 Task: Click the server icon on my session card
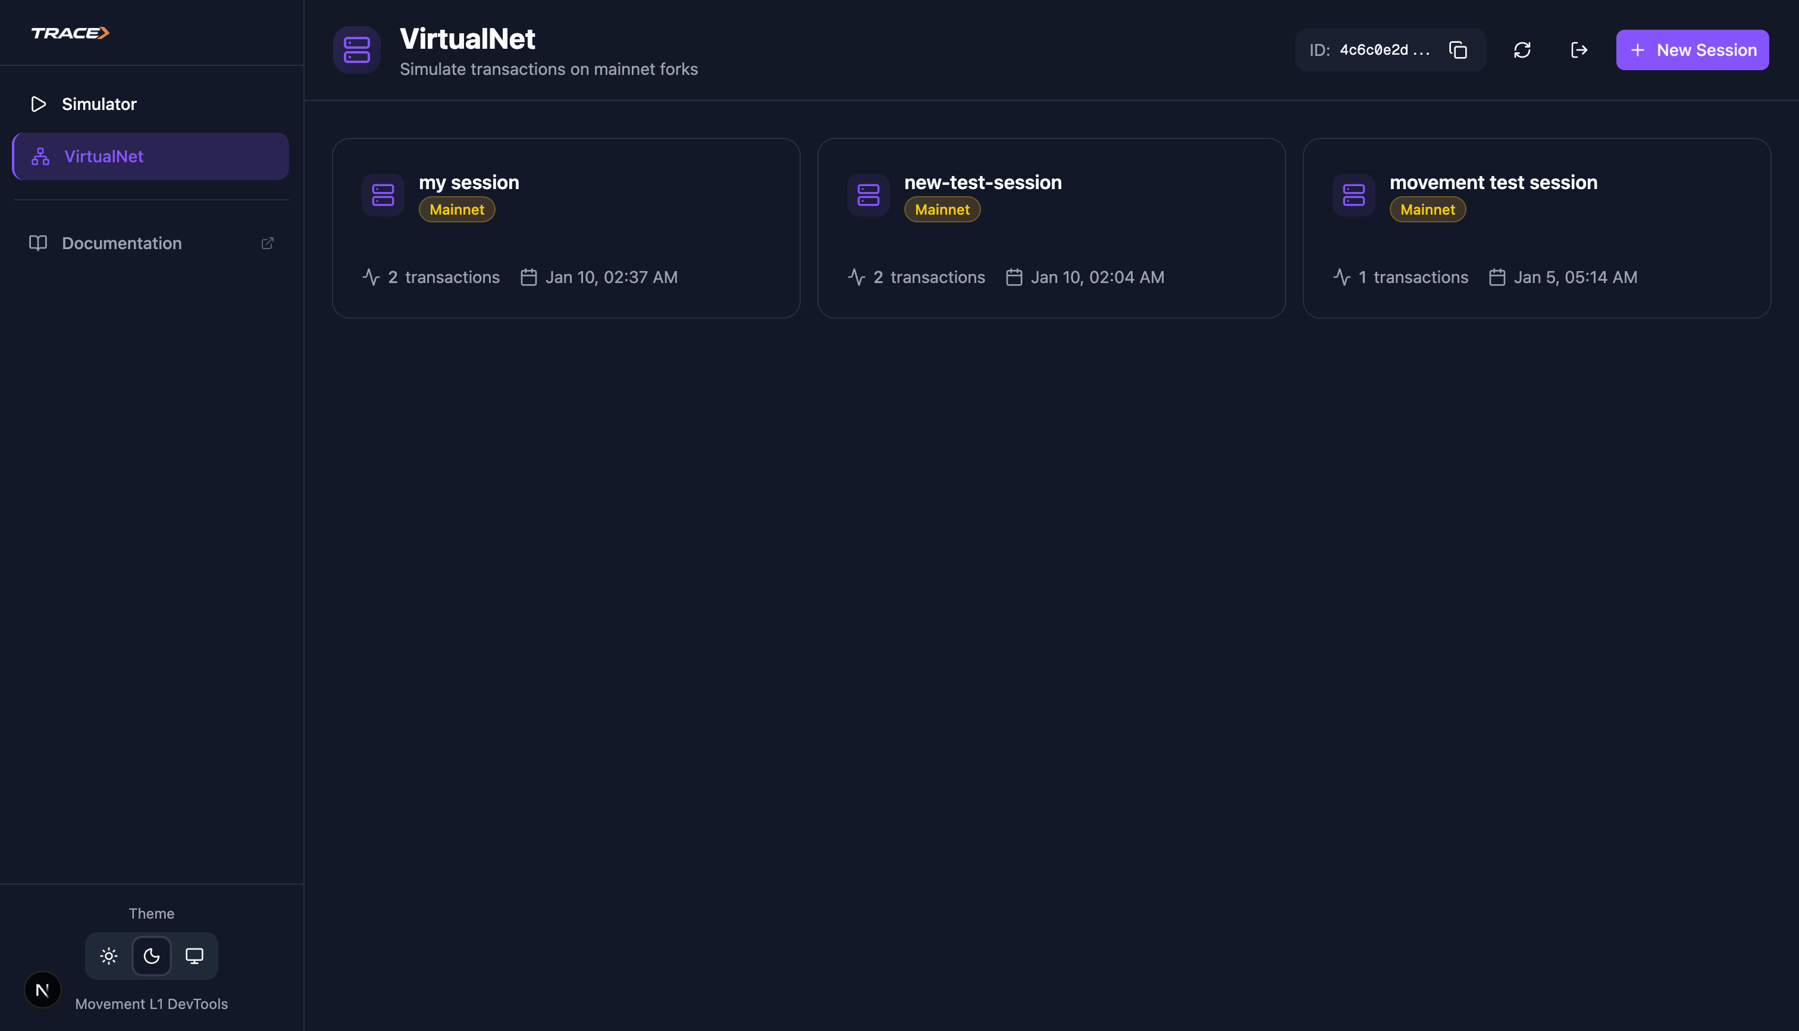[383, 195]
